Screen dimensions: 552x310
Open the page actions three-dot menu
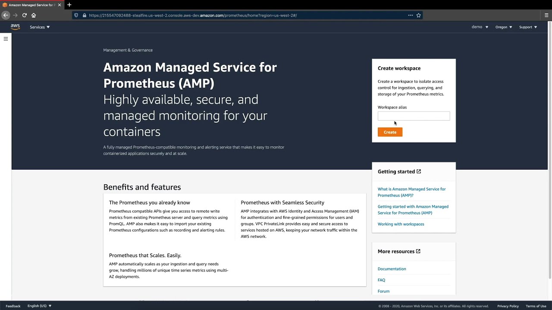tap(411, 15)
